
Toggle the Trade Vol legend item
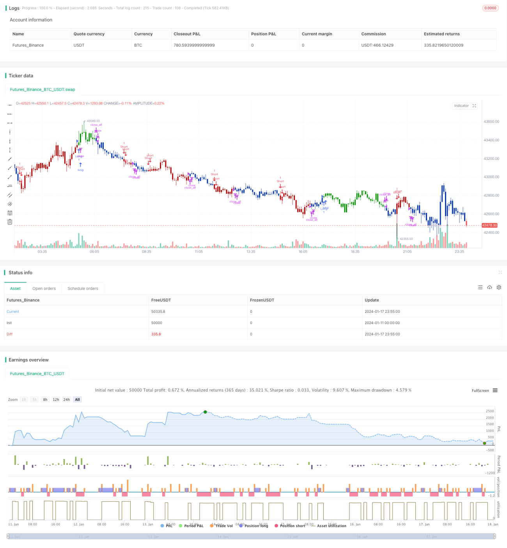tap(221, 526)
